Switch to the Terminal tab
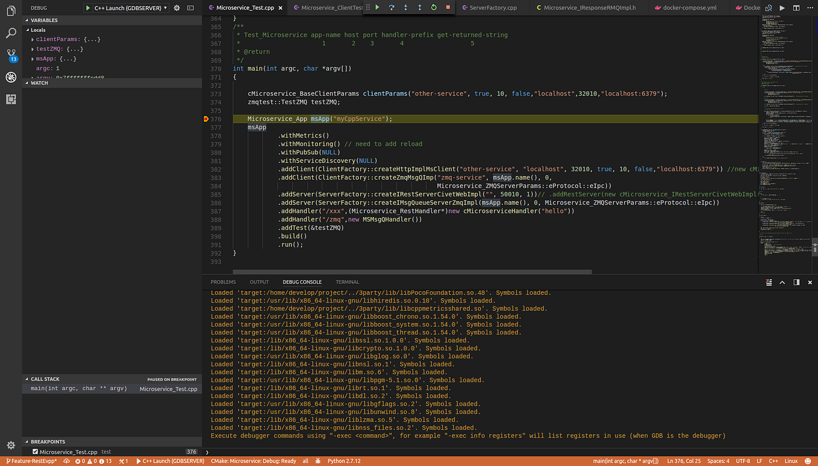Screen dimensions: 818x466 [x=347, y=282]
